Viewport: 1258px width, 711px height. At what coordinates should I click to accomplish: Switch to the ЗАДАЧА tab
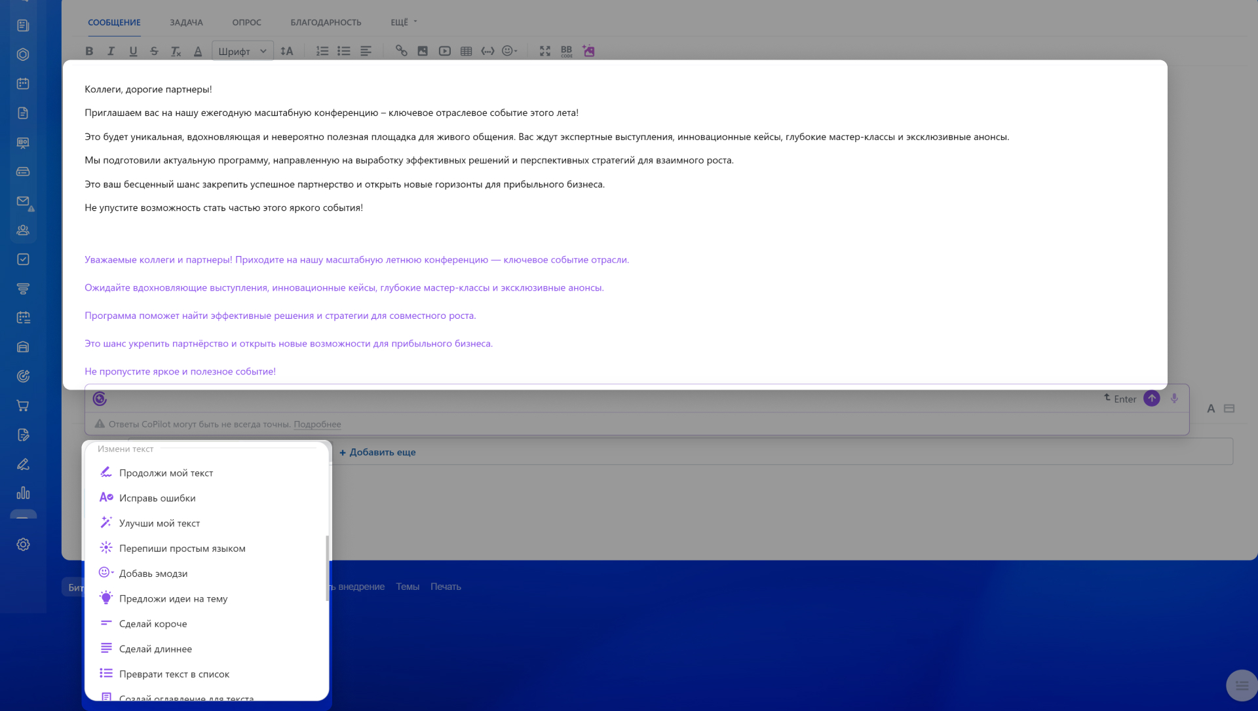click(186, 22)
